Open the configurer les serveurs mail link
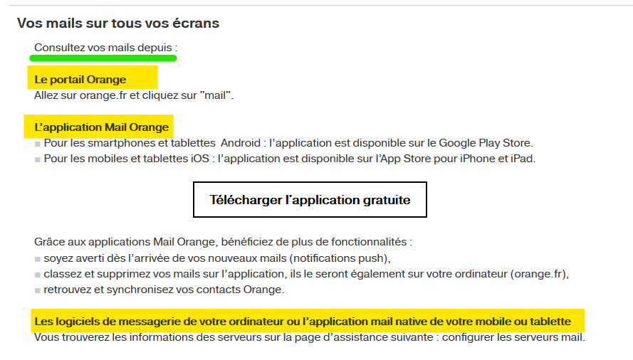 512,337
